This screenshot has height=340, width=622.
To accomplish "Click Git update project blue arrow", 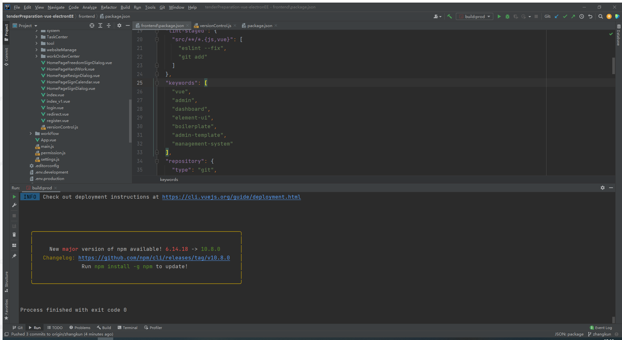I will [557, 16].
